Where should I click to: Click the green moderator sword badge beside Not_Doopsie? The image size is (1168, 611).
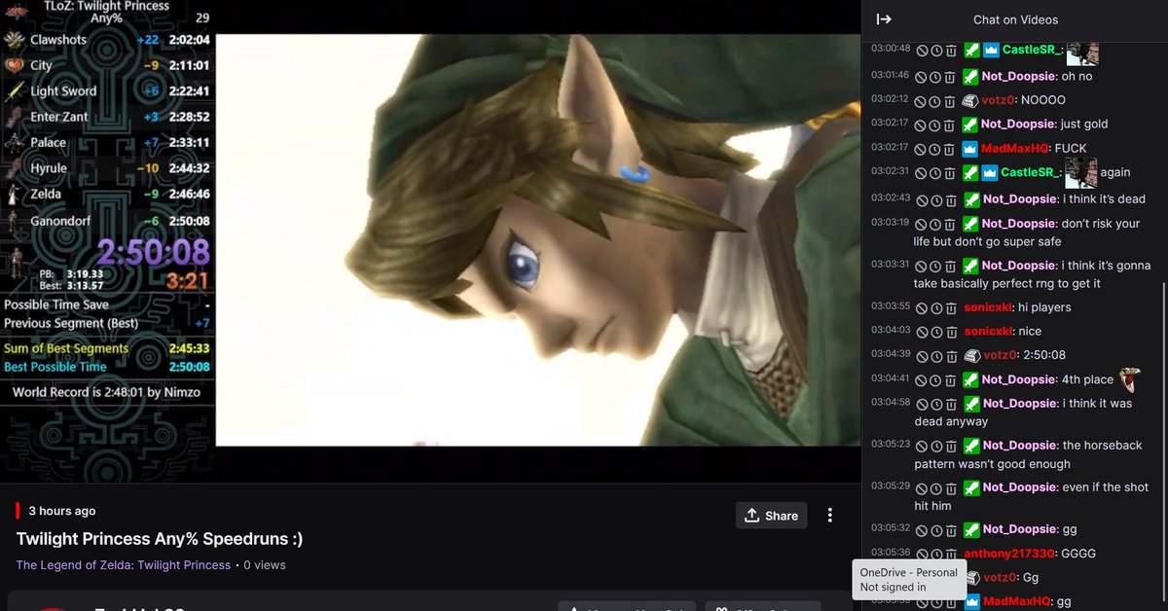point(968,75)
